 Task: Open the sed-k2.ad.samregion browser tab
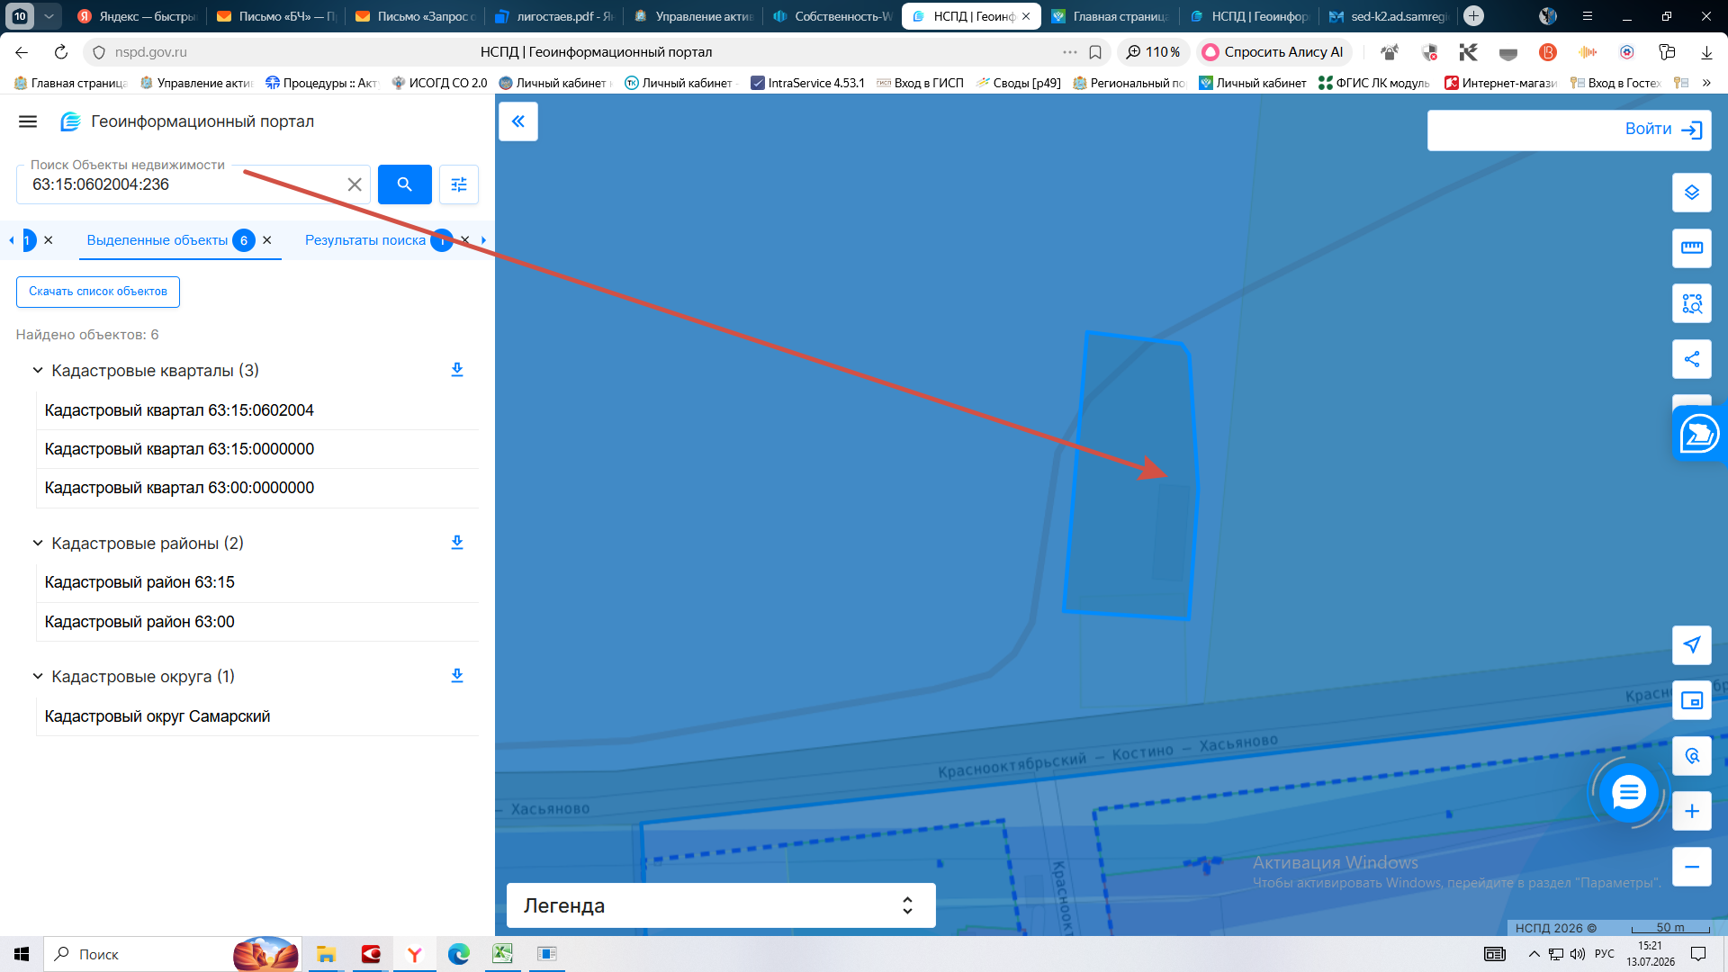click(x=1390, y=16)
